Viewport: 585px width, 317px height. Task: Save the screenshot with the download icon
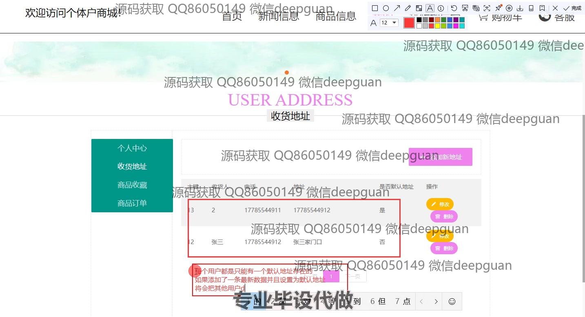520,8
